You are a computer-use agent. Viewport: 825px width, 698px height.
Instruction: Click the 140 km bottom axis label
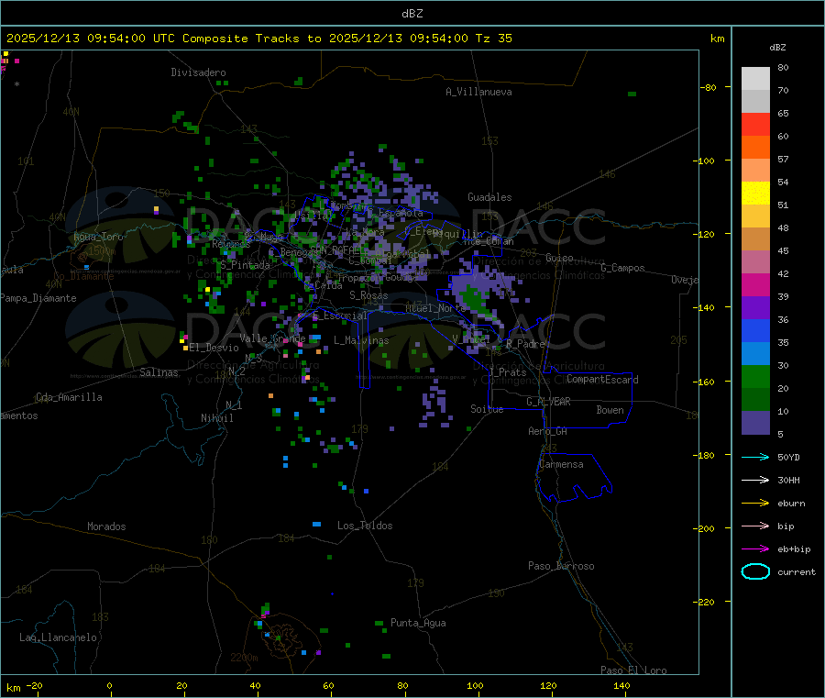(x=621, y=686)
